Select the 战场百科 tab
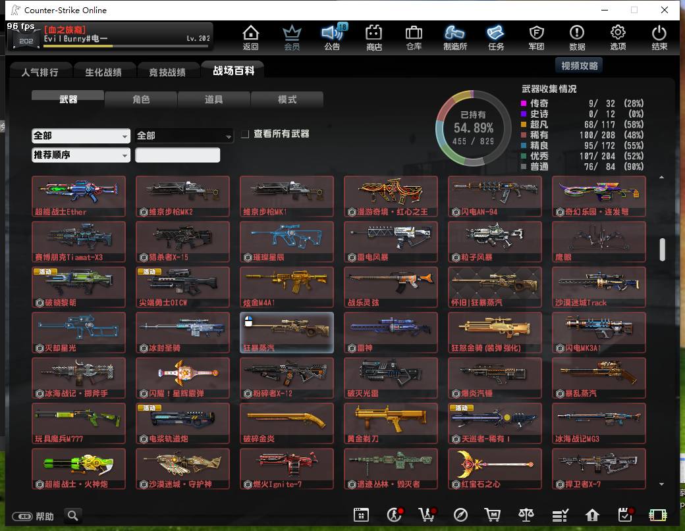 pos(233,70)
